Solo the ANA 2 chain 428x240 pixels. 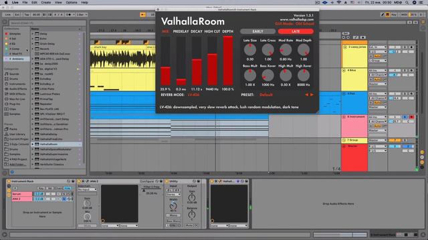tap(64, 199)
